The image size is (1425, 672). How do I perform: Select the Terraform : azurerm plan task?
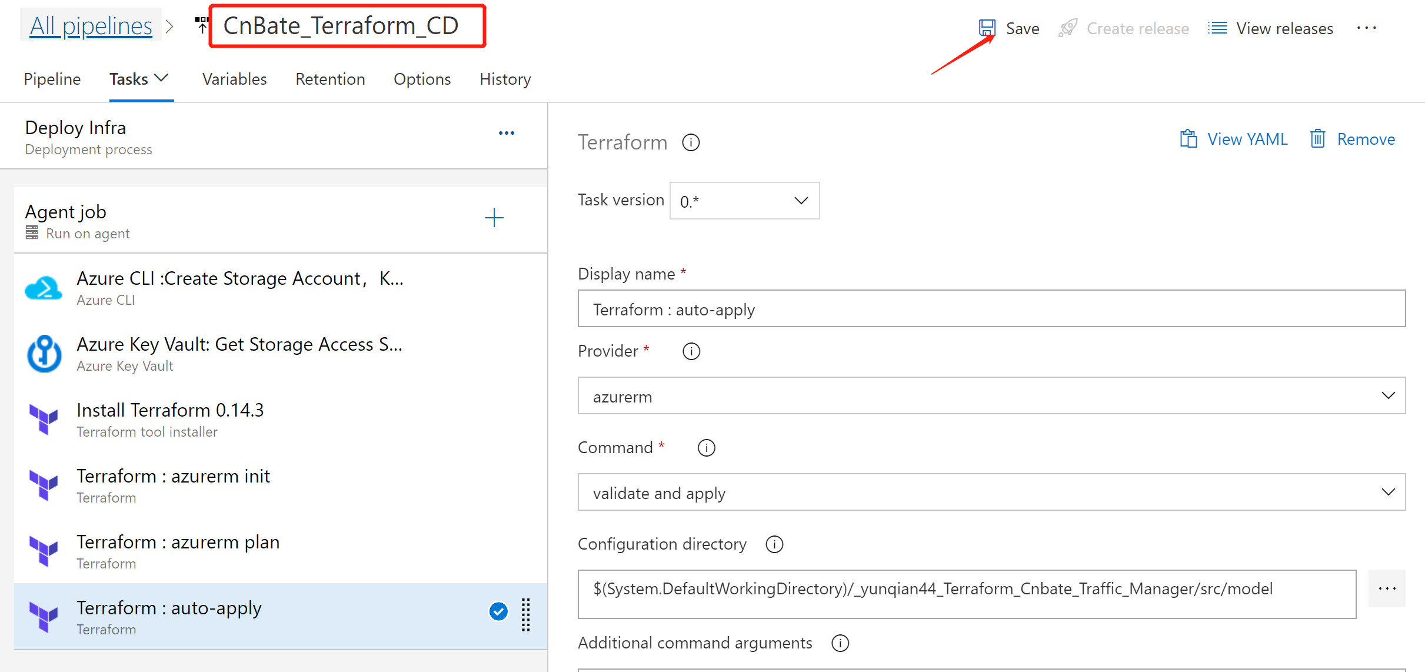pyautogui.click(x=281, y=551)
